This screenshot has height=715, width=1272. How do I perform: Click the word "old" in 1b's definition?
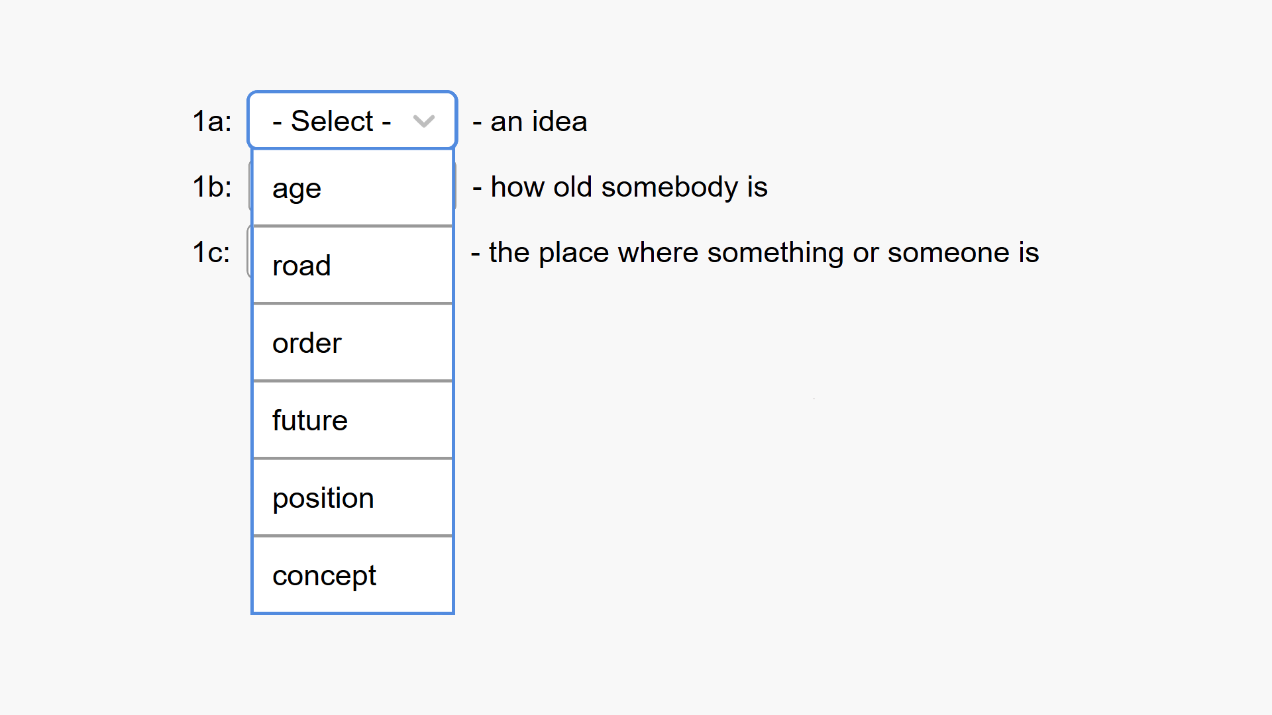572,187
